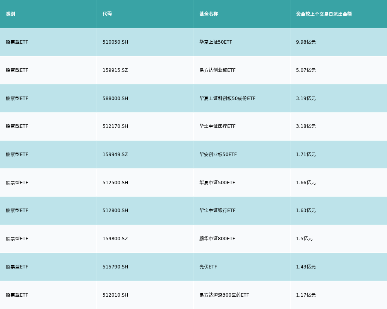Select outflow value 3.19亿元
This screenshot has width=387, height=309.
(306, 98)
